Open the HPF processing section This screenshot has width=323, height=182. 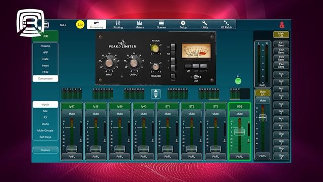45,53
